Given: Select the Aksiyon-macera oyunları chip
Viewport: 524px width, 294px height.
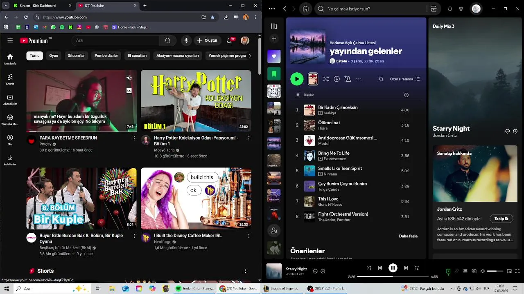Looking at the screenshot, I should point(178,56).
